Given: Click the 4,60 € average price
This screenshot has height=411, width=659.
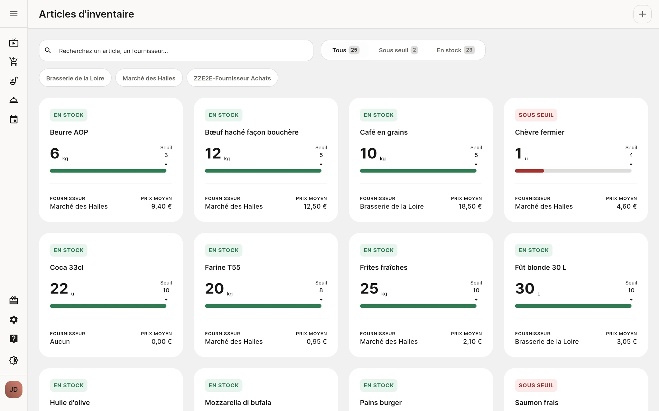Looking at the screenshot, I should 627,206.
